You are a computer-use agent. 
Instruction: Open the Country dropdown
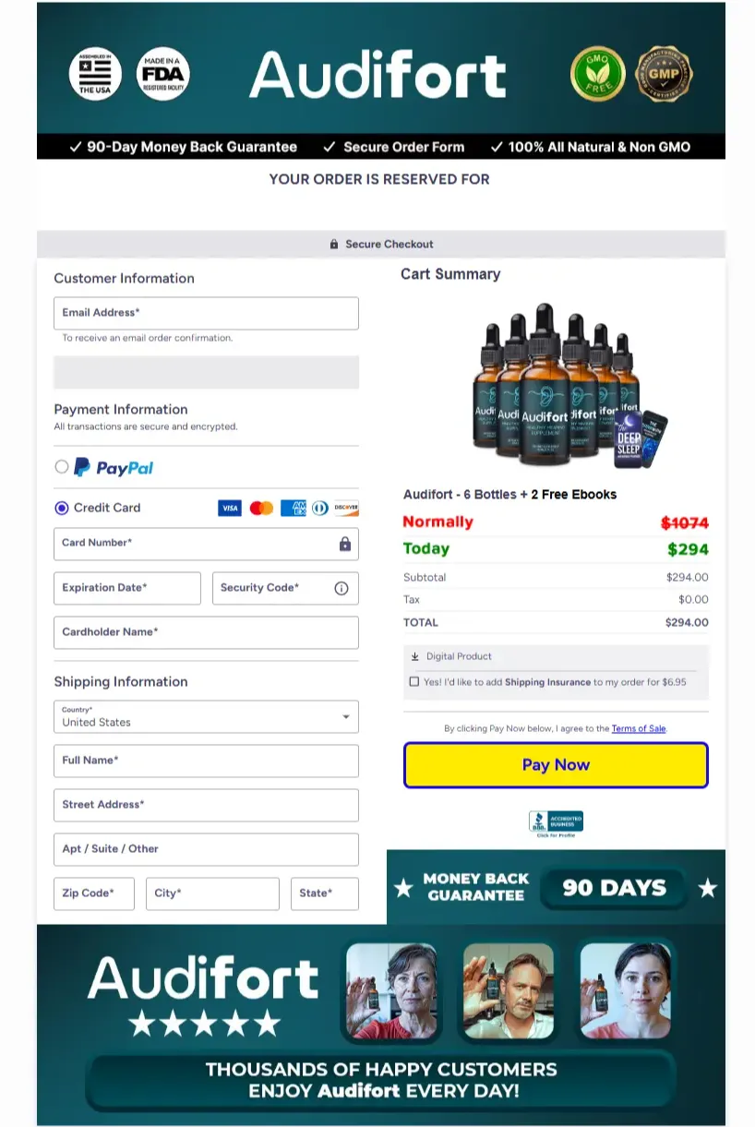pyautogui.click(x=206, y=717)
